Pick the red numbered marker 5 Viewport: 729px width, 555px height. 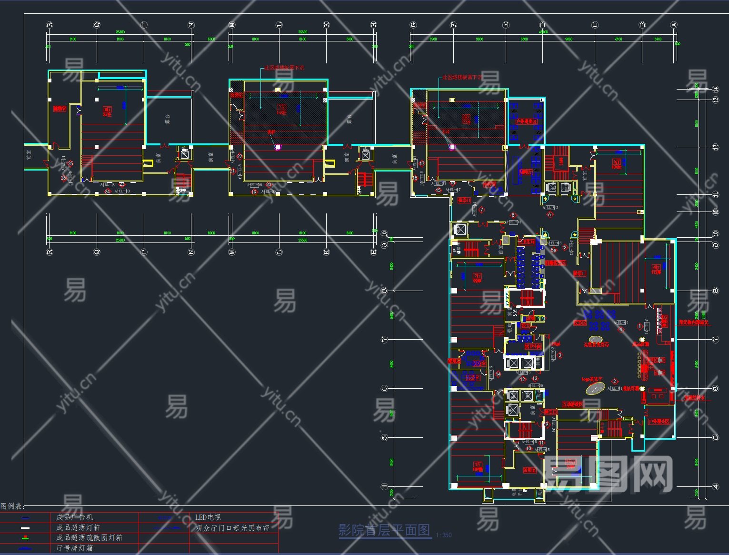(565, 247)
